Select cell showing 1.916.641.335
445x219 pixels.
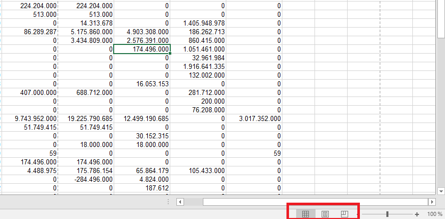pos(197,66)
